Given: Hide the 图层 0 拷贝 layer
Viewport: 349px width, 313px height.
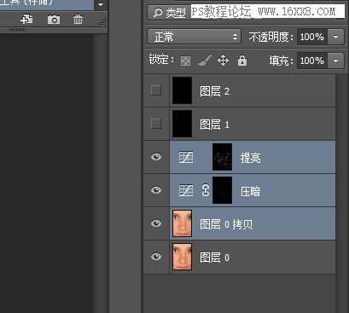Looking at the screenshot, I should click(156, 223).
